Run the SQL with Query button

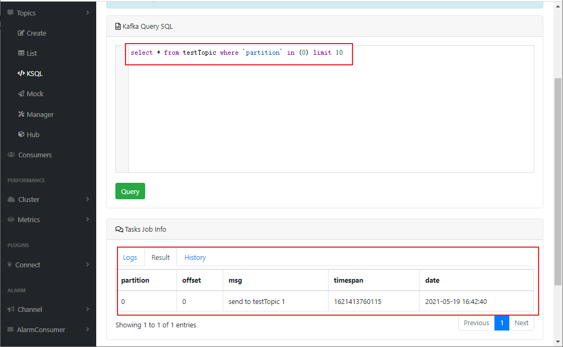click(130, 191)
